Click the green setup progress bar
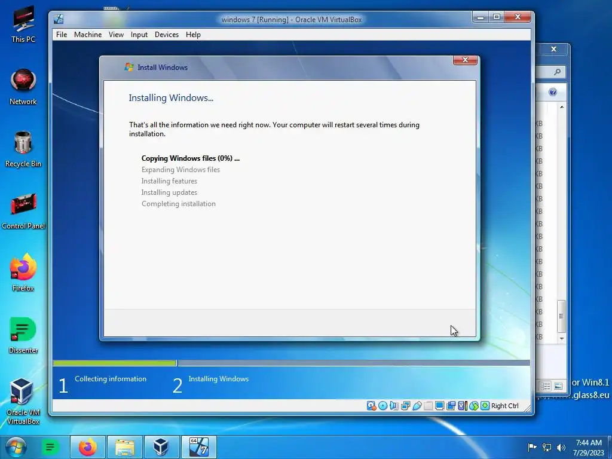612x459 pixels. pyautogui.click(x=114, y=363)
